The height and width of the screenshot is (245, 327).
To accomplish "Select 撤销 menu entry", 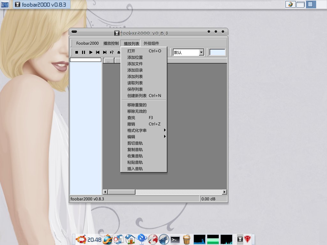I will click(144, 124).
